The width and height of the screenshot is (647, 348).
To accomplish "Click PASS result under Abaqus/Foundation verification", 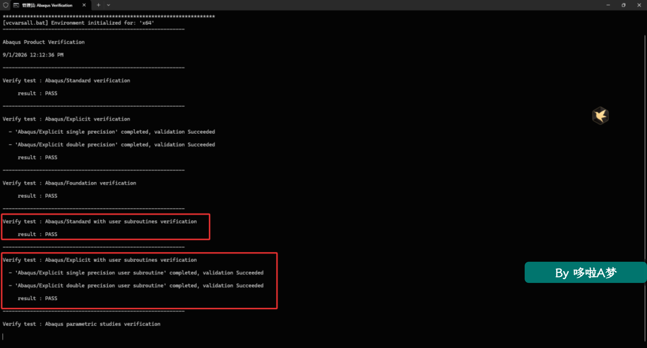I will pos(51,196).
